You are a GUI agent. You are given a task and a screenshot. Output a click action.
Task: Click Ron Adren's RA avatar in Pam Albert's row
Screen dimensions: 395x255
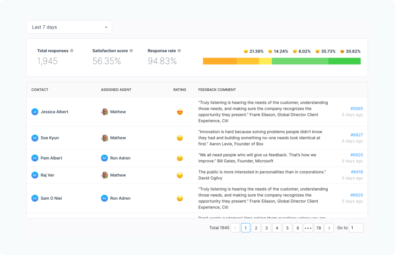pyautogui.click(x=104, y=158)
